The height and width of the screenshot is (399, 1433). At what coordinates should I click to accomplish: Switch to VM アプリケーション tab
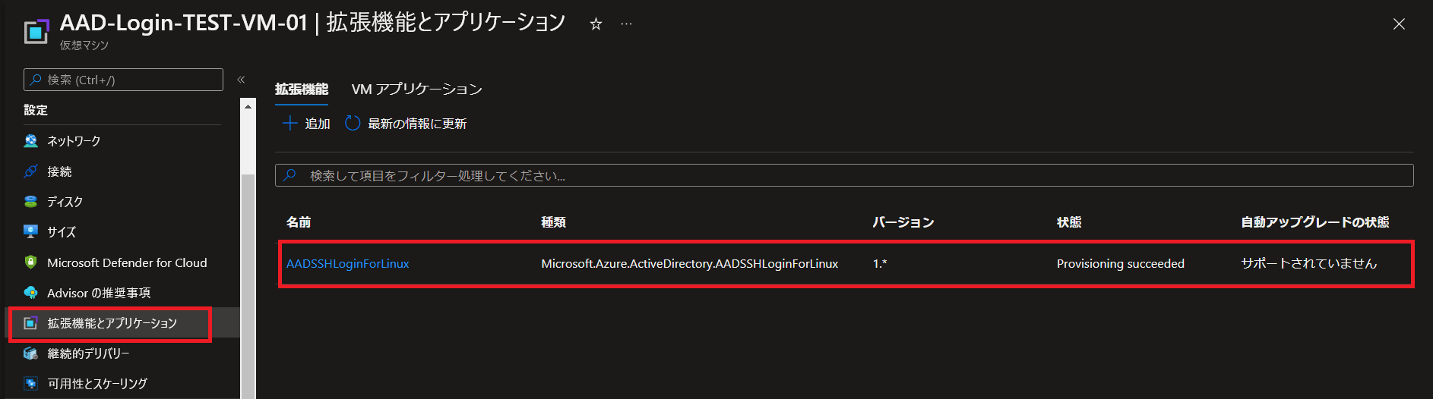coord(417,90)
